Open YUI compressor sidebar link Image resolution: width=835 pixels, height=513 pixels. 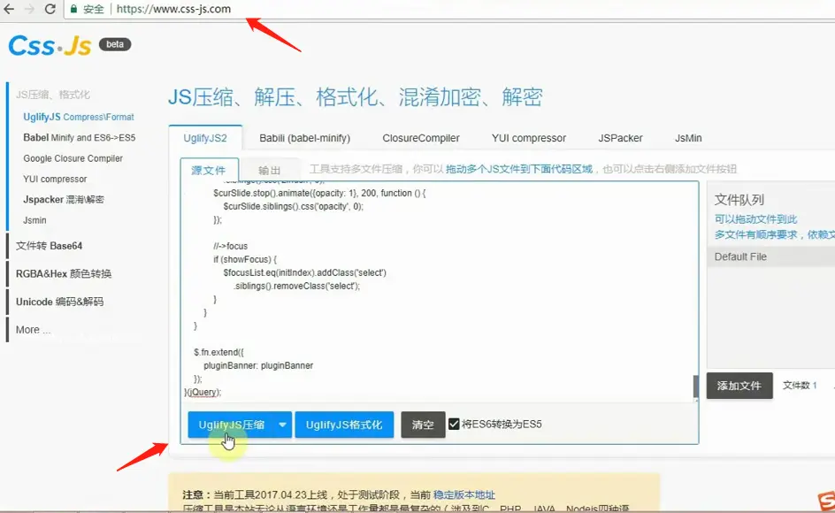55,179
